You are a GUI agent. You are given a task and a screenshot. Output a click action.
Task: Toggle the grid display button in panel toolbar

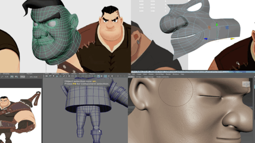pyautogui.click(x=69, y=76)
